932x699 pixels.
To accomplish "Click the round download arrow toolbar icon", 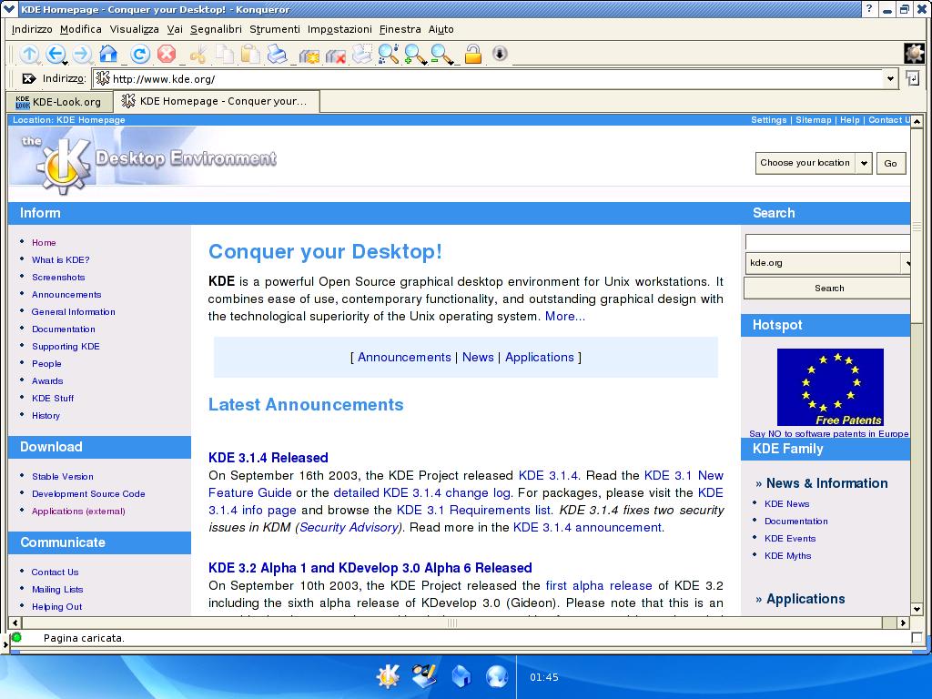I will (500, 54).
